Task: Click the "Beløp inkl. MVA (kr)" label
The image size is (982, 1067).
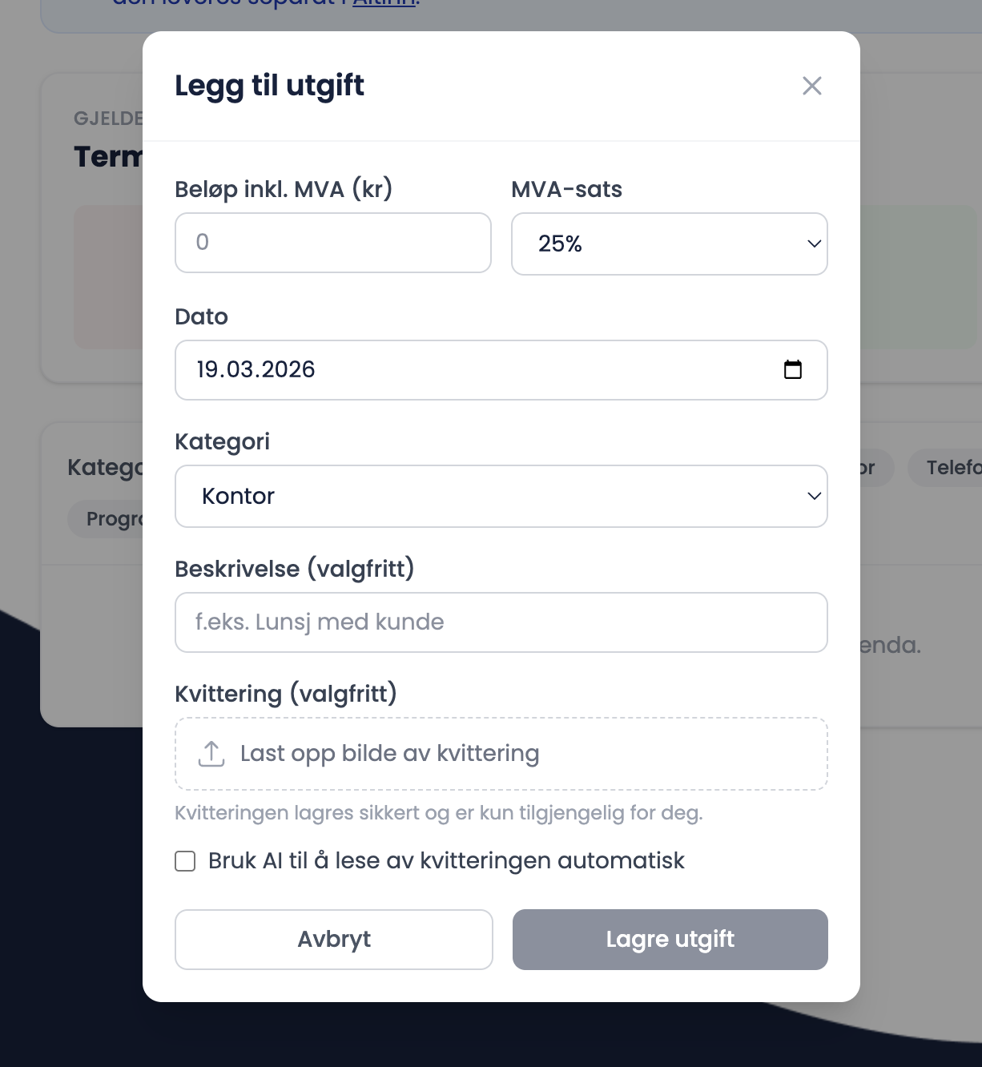Action: point(284,189)
